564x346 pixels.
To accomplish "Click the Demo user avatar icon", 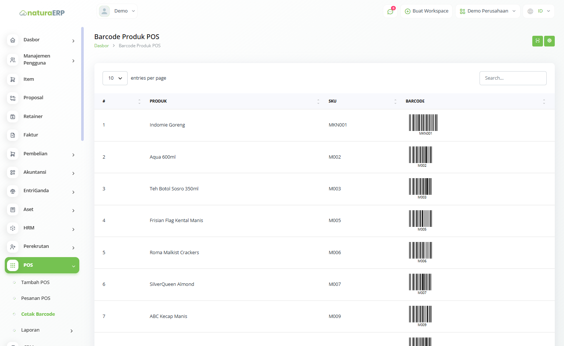I will coord(105,11).
